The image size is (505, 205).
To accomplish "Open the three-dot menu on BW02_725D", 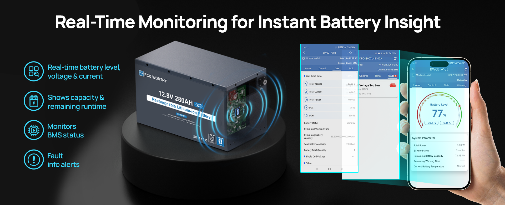I will (355, 53).
